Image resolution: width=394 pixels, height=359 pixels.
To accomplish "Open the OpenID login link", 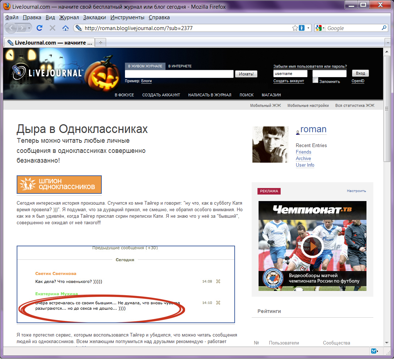I will [358, 81].
